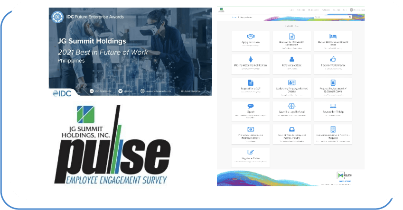
Task: Click the bed icon for SSS Sickness Benefit
Action: point(333,36)
